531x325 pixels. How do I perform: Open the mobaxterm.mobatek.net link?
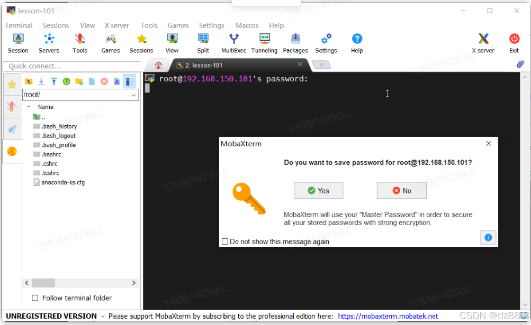pyautogui.click(x=388, y=316)
